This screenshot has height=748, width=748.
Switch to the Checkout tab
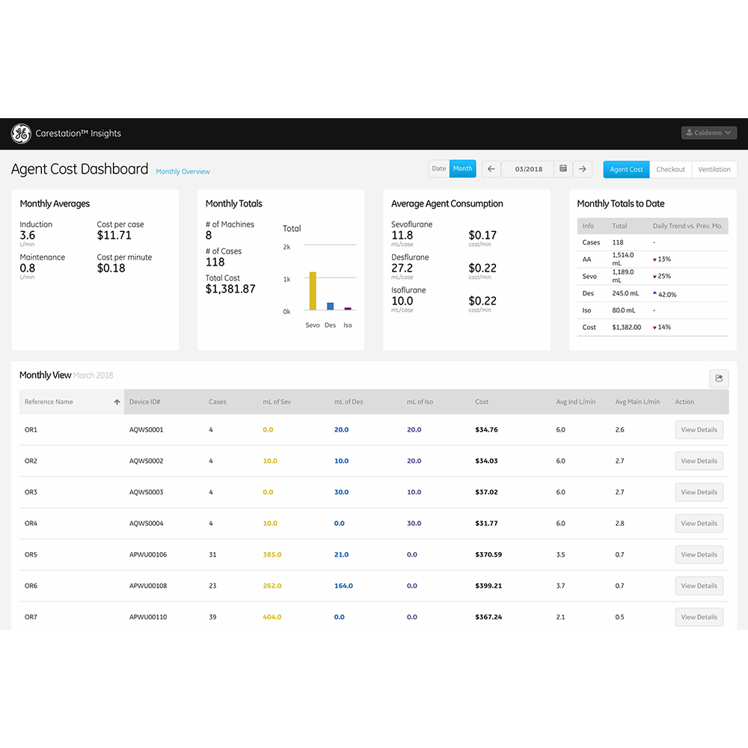[x=670, y=170]
